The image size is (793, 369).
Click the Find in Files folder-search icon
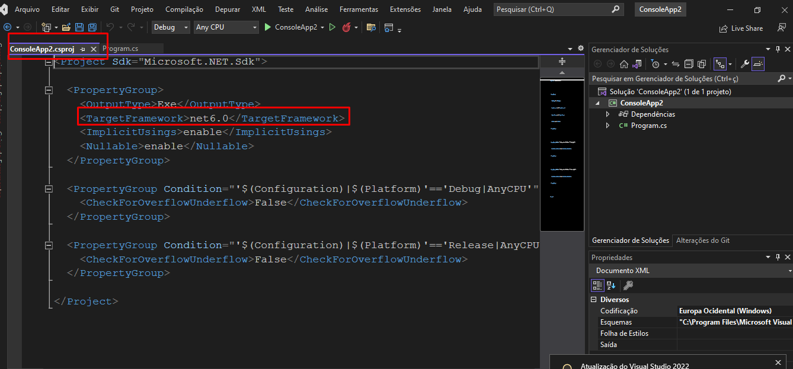(x=372, y=27)
